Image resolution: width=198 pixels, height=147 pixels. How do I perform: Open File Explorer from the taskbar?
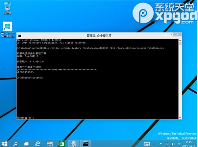[50, 143]
